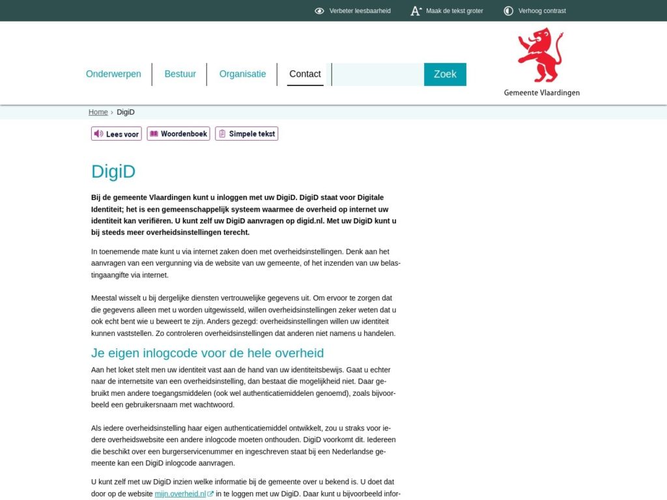Screen dimensions: 667x500
Task: Click the speaker icon on Lees voor
Action: click(x=98, y=133)
